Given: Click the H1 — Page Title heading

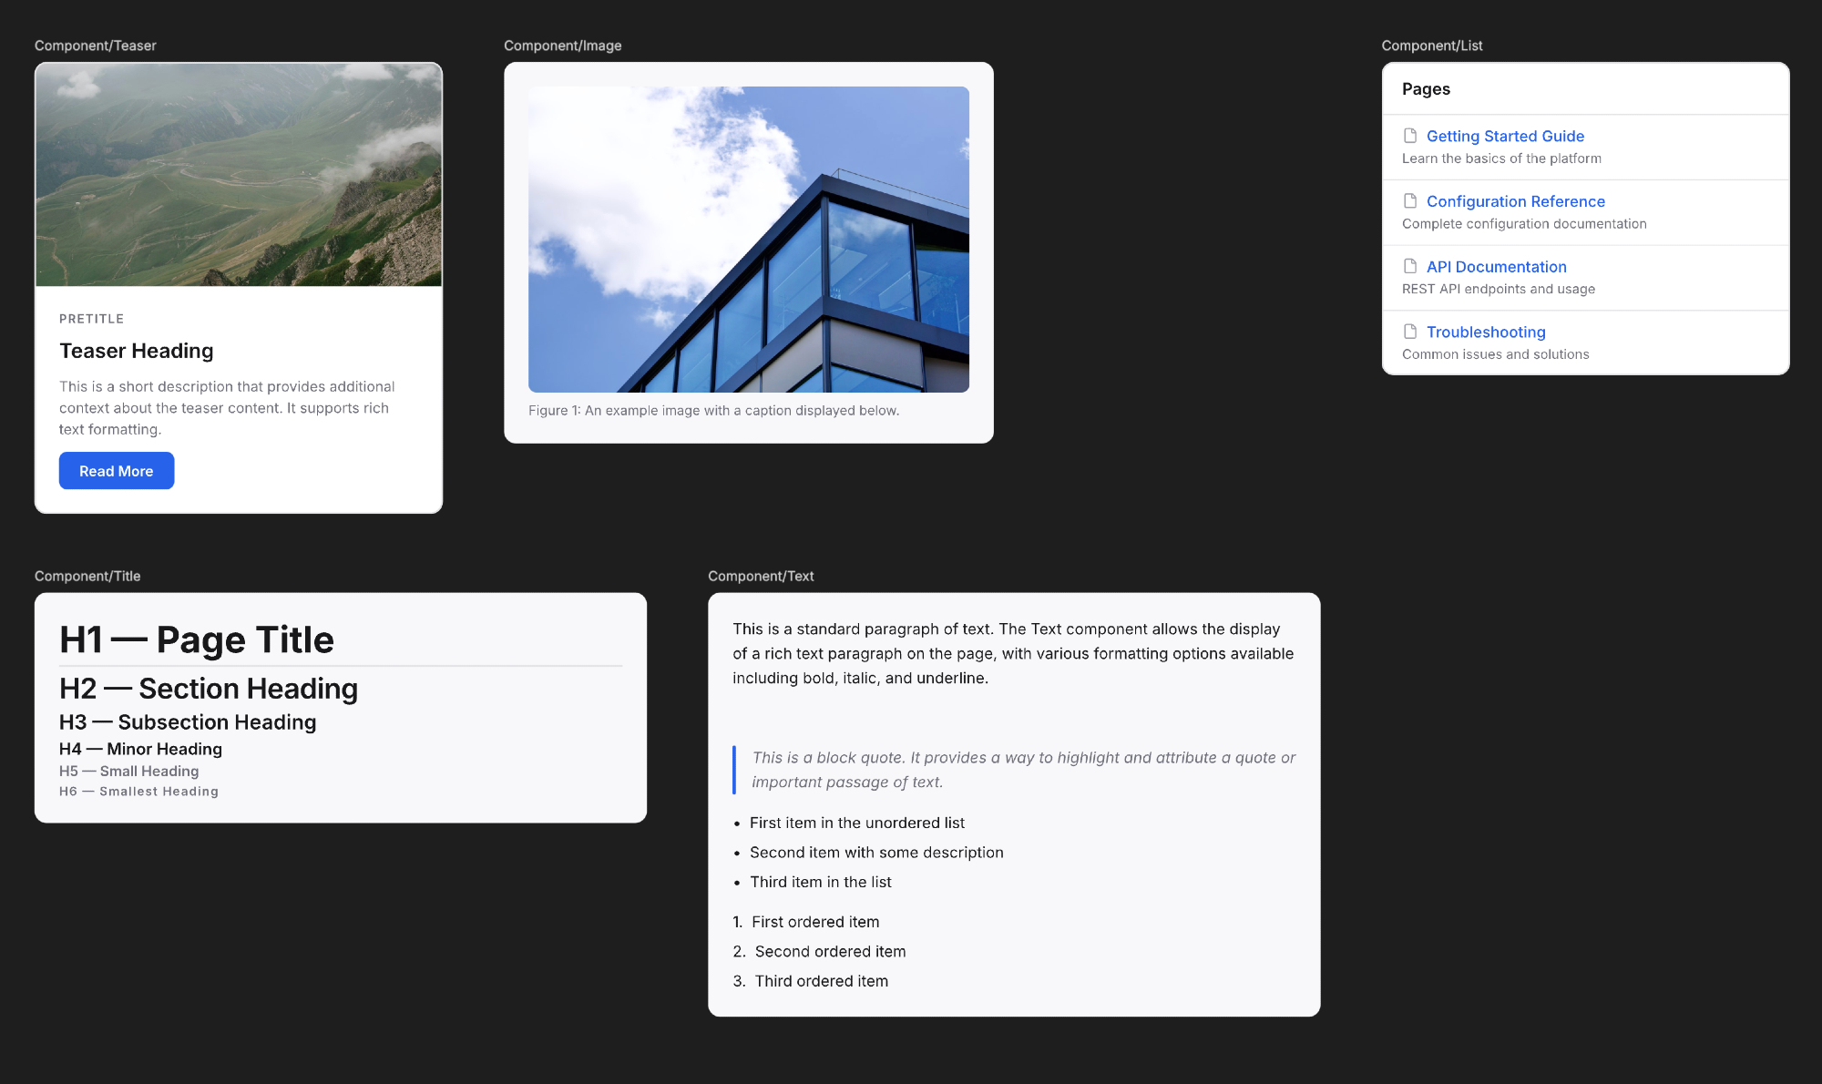Looking at the screenshot, I should pyautogui.click(x=197, y=639).
